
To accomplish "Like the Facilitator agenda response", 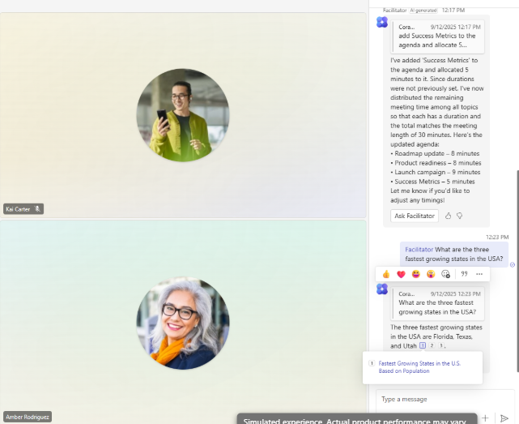I will [x=449, y=216].
